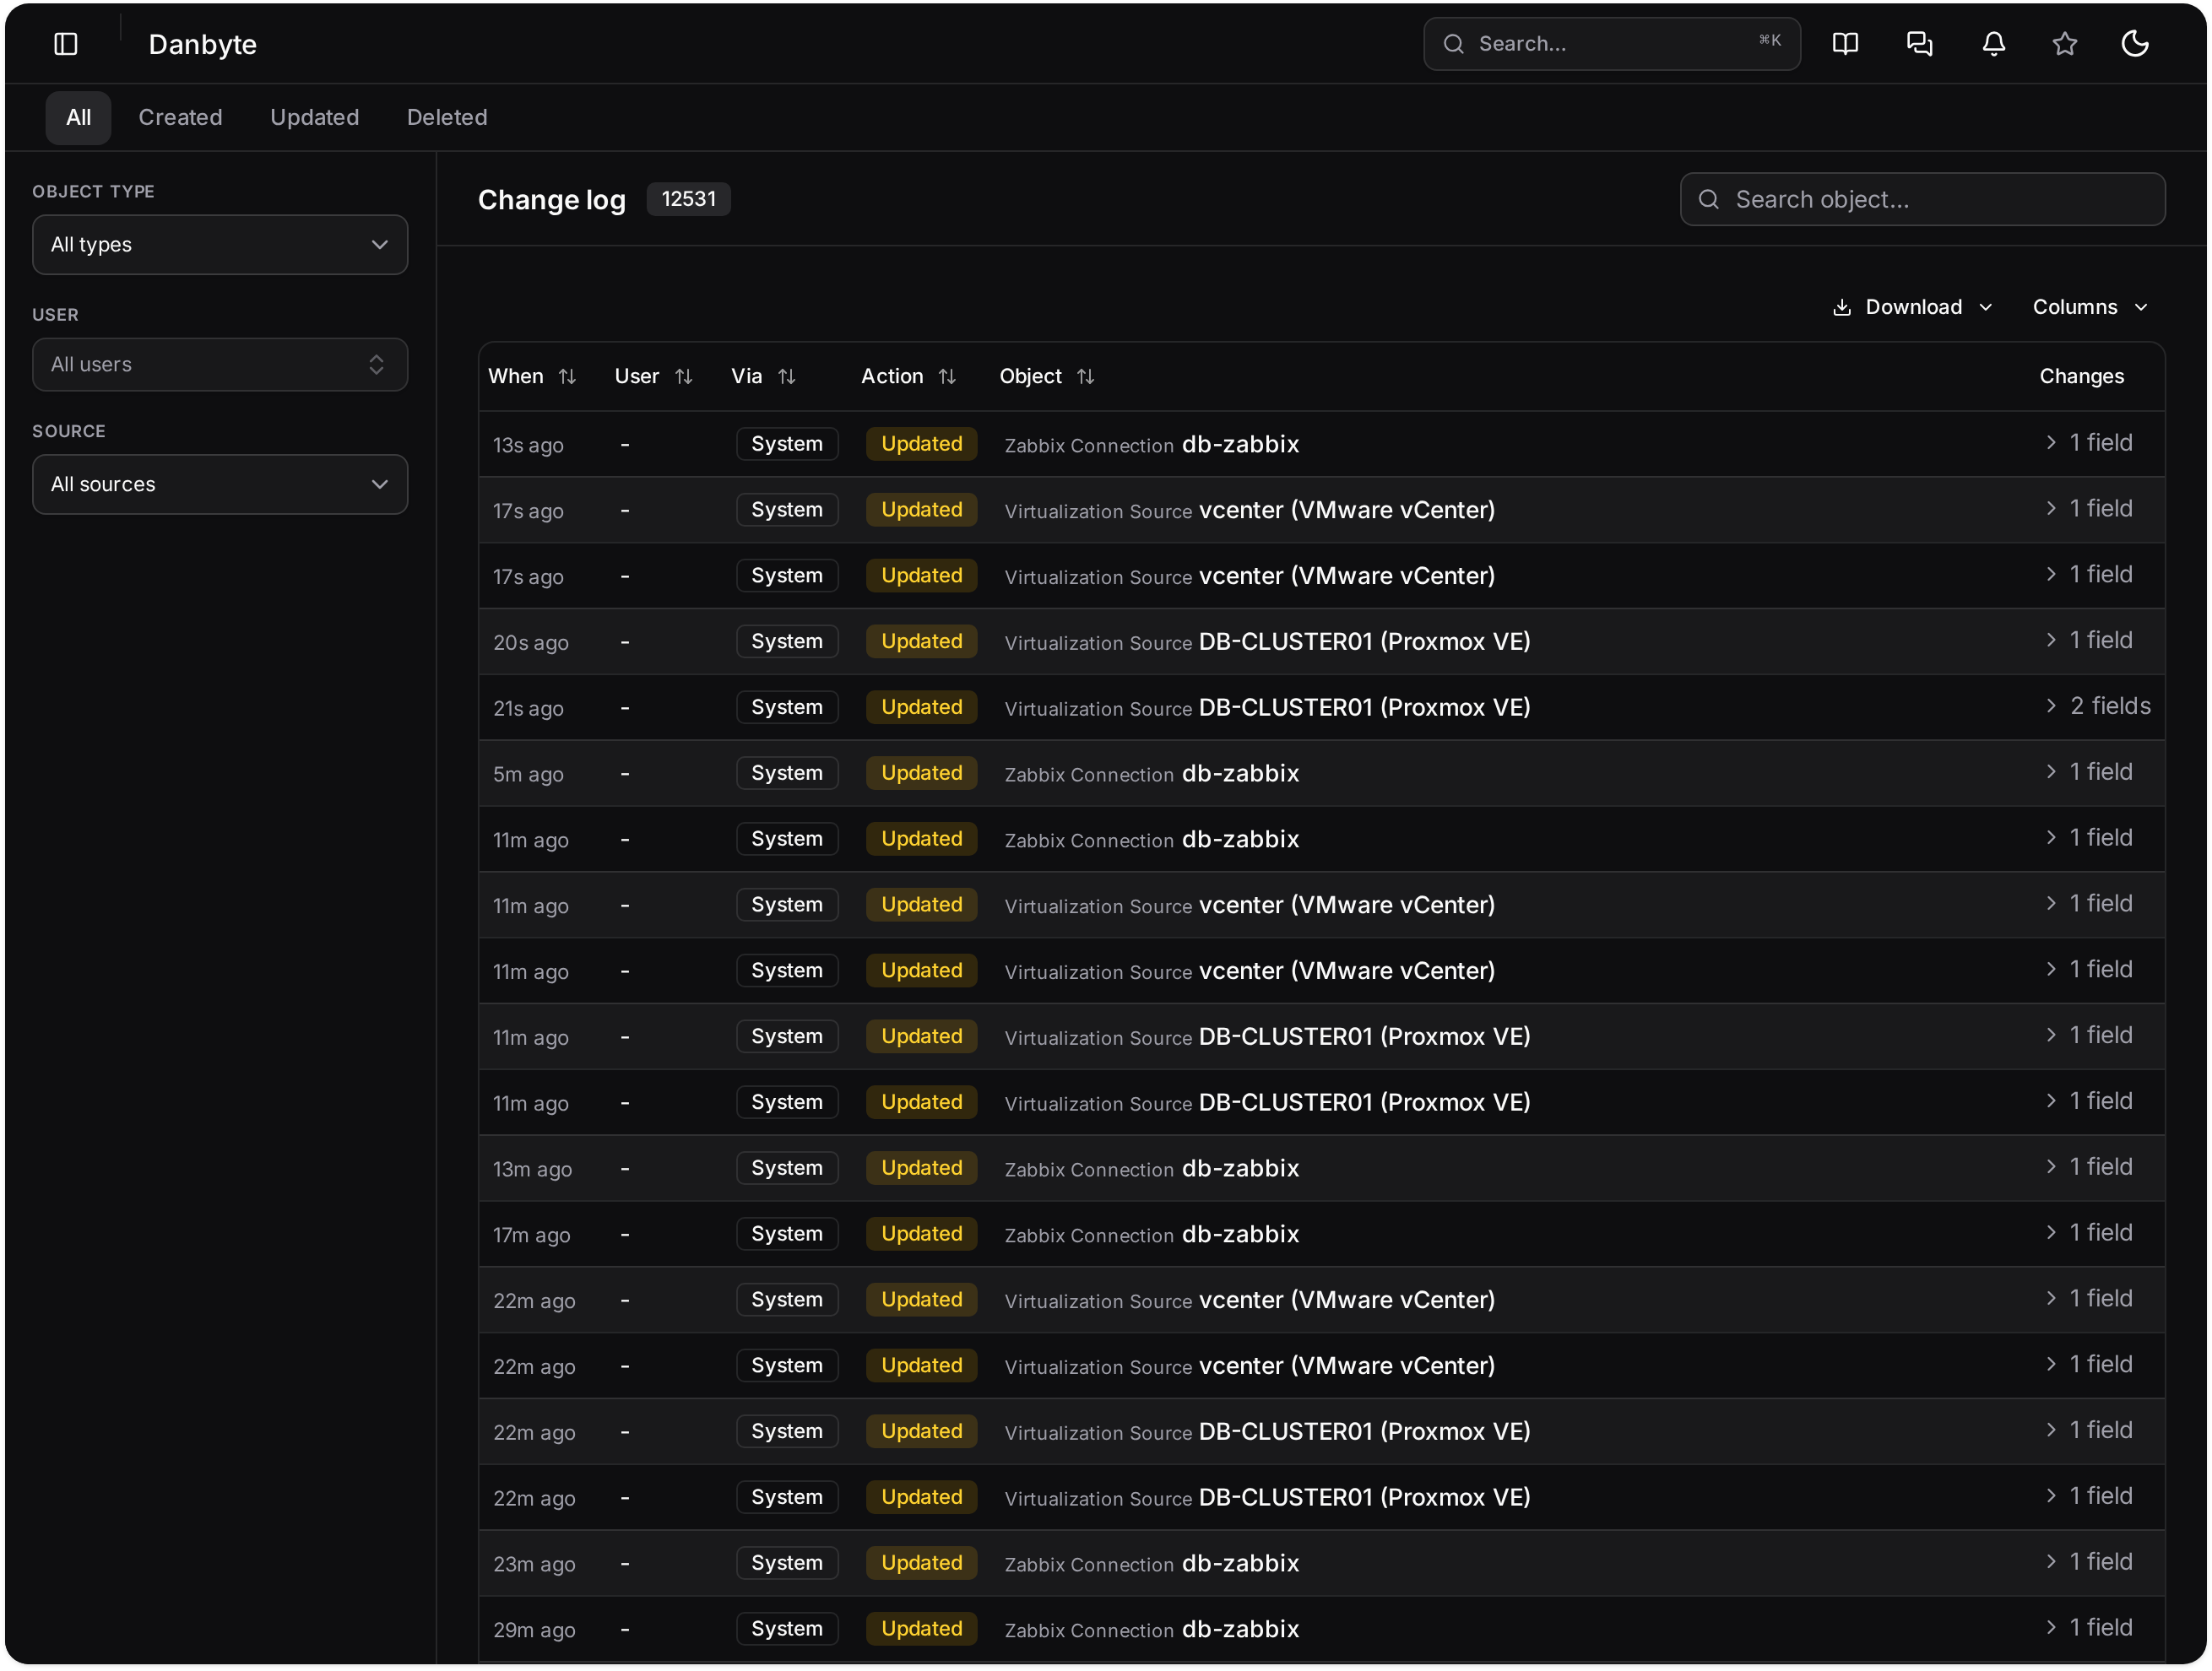This screenshot has height=1671, width=2212.
Task: Click magnifier icon in top Search bar
Action: (x=1453, y=43)
